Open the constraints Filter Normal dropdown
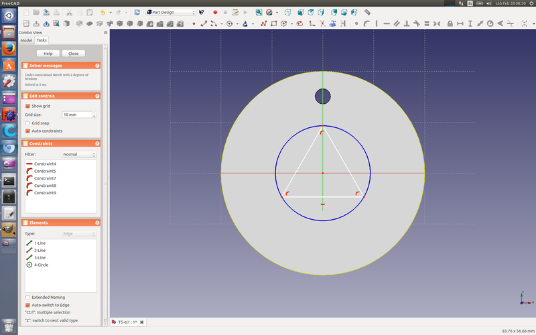Screen dimensions: 536x335 [79, 154]
